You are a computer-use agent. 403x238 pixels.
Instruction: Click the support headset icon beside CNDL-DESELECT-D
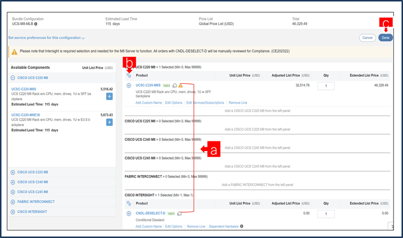179,213
